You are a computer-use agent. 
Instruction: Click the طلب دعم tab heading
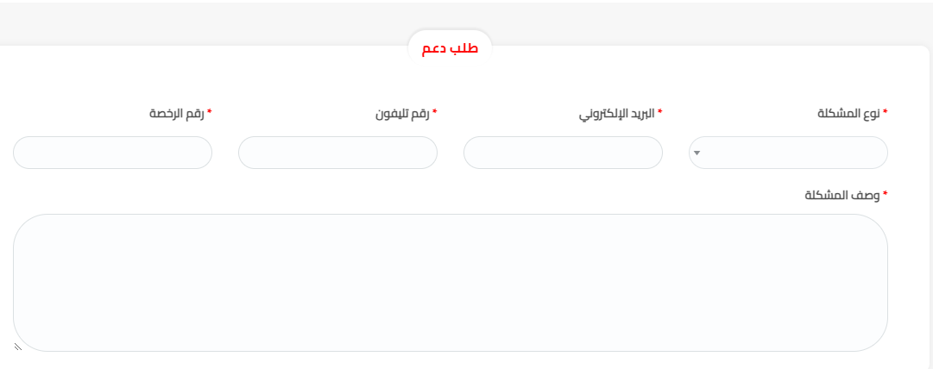450,49
